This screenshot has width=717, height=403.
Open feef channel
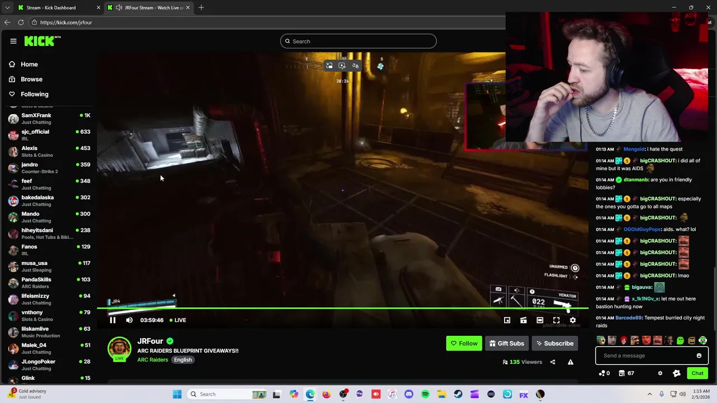(49, 184)
